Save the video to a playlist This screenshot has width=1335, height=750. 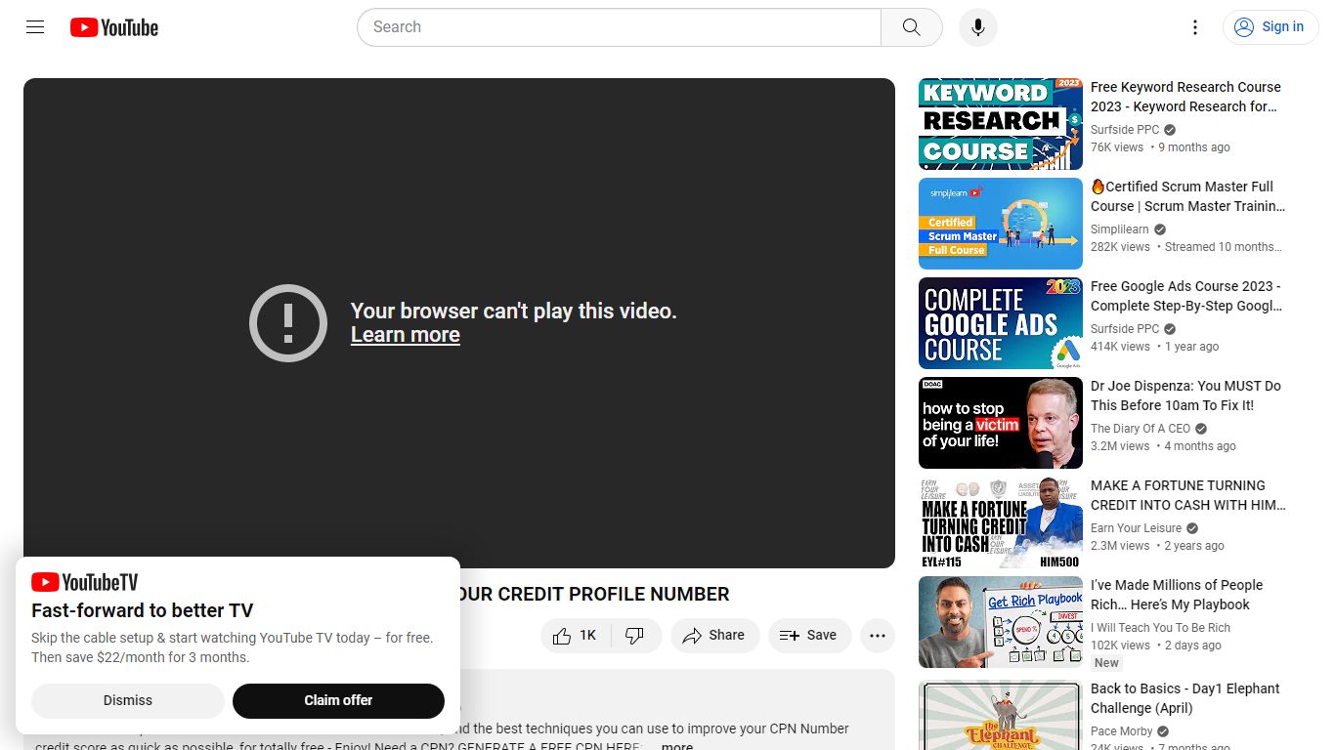pyautogui.click(x=809, y=636)
